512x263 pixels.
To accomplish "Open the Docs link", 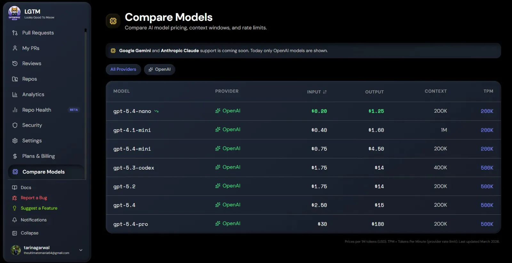I will [26, 187].
